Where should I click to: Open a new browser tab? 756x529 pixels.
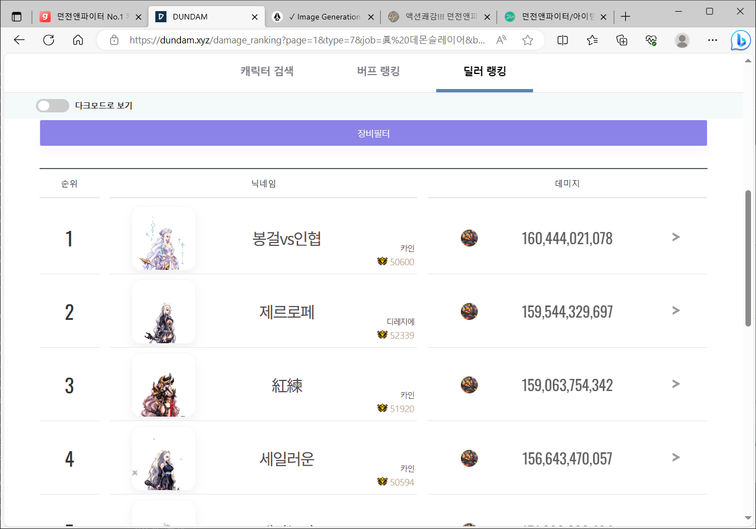626,17
